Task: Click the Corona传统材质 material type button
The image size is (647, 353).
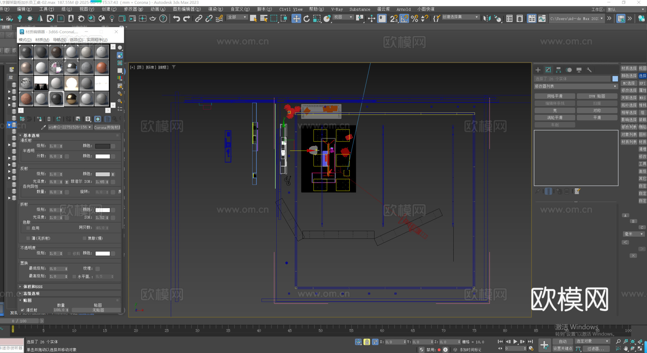Action: pos(107,127)
